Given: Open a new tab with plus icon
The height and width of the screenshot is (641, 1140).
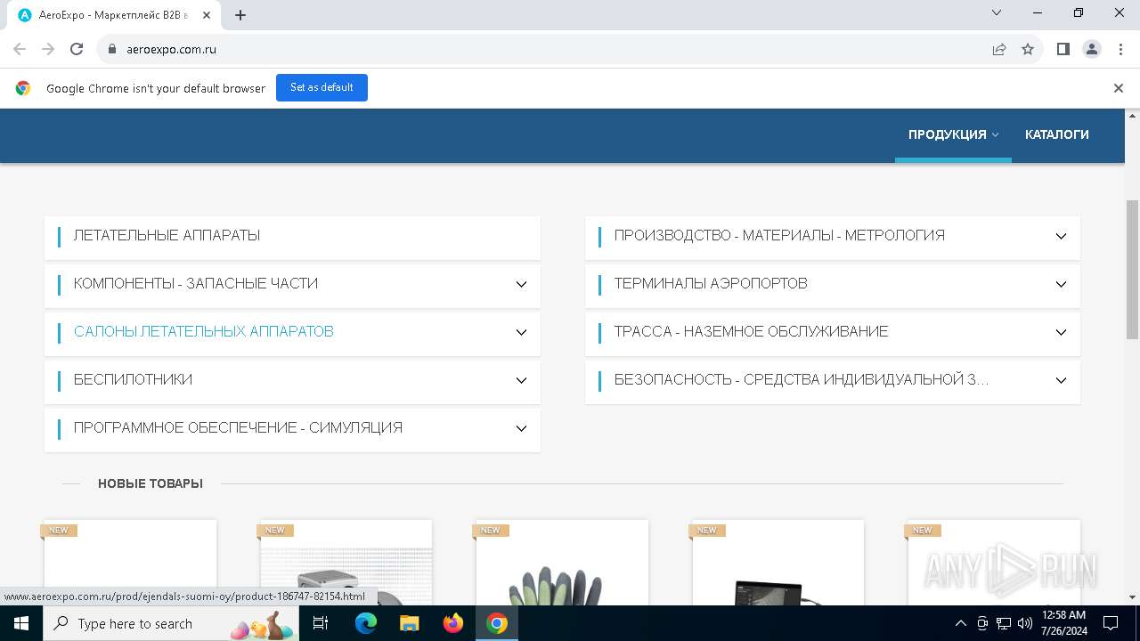Looking at the screenshot, I should click(x=240, y=14).
